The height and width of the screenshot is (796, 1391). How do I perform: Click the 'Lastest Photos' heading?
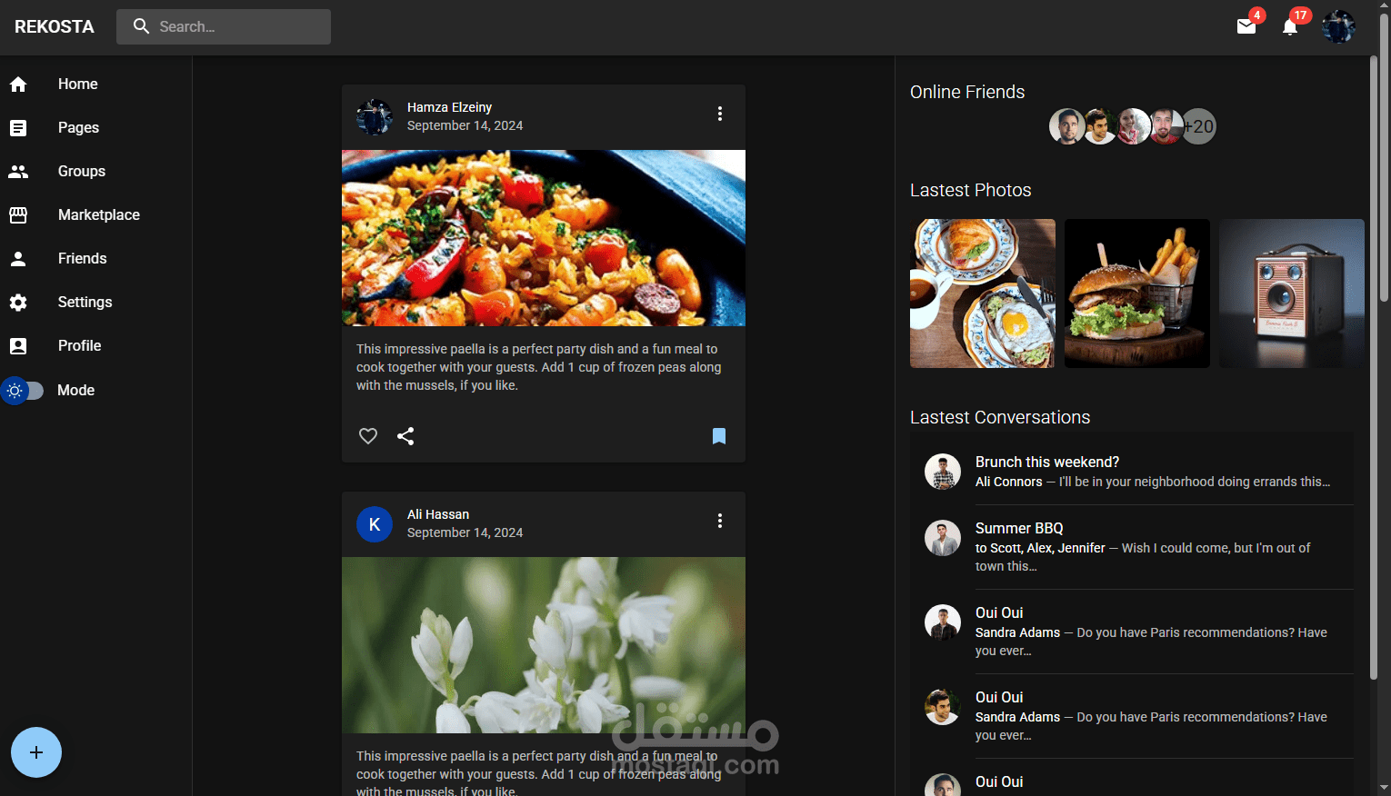pos(971,190)
